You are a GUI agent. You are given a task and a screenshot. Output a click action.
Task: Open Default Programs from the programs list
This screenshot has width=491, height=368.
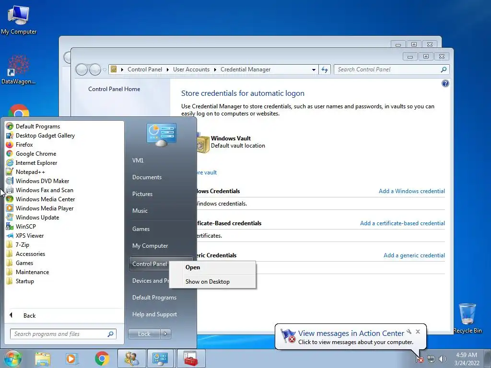point(37,126)
